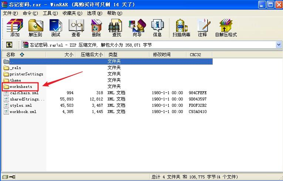This screenshot has height=181, width=283.
Task: Select the styles.xml file icon
Action: (6, 106)
